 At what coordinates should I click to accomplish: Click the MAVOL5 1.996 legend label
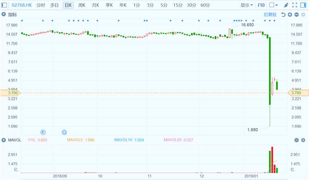81,140
